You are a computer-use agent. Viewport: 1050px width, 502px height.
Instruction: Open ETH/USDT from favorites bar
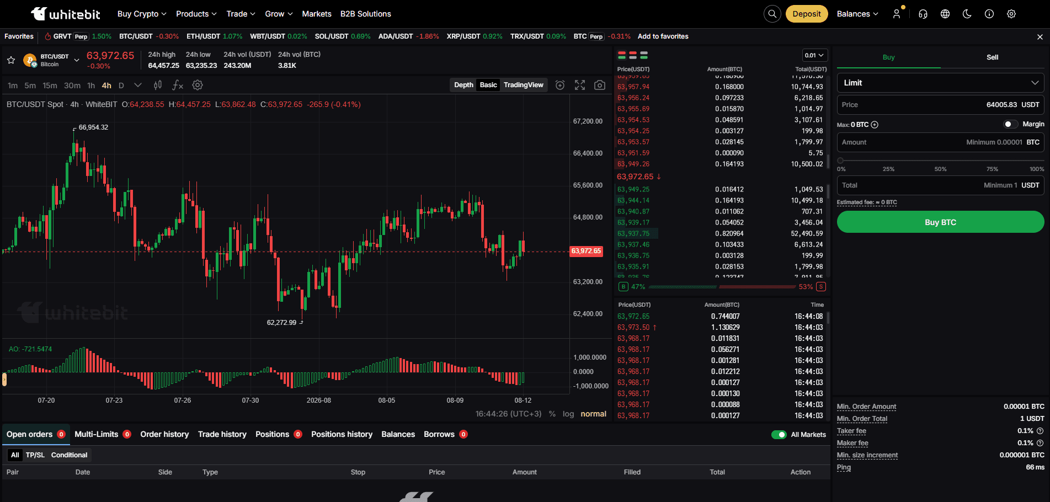(214, 36)
